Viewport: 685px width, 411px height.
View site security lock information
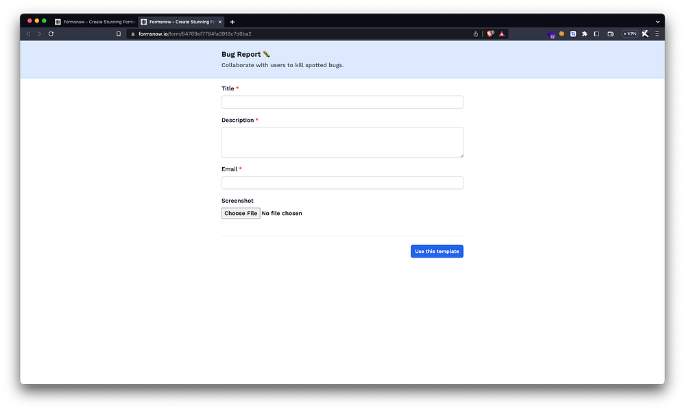[x=133, y=34]
